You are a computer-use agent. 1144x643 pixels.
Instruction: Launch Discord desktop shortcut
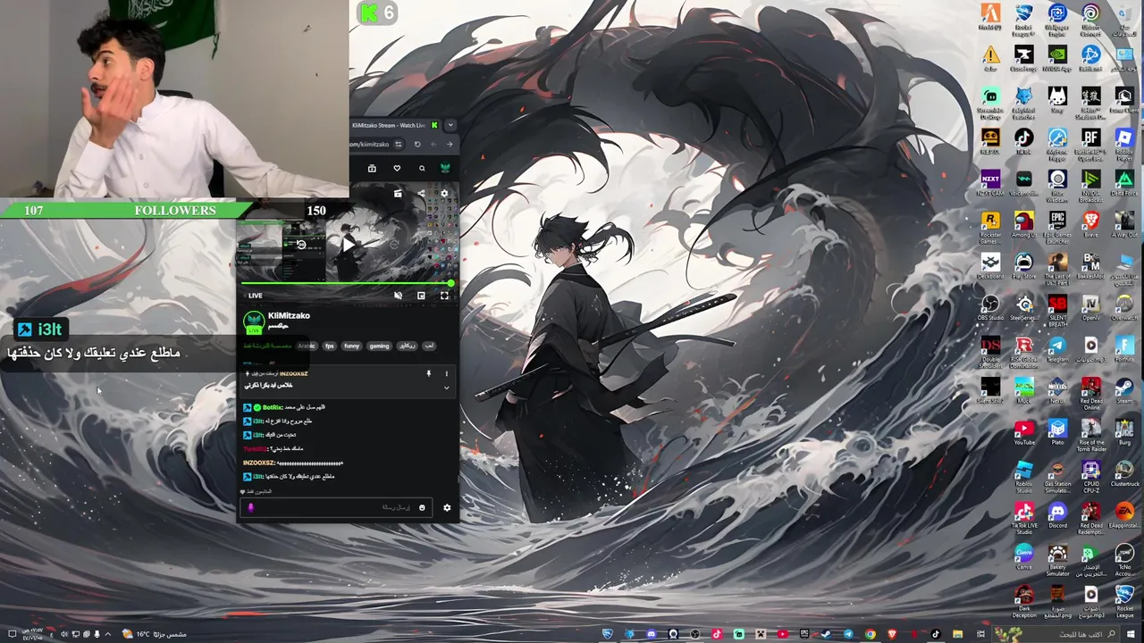[x=1058, y=515]
